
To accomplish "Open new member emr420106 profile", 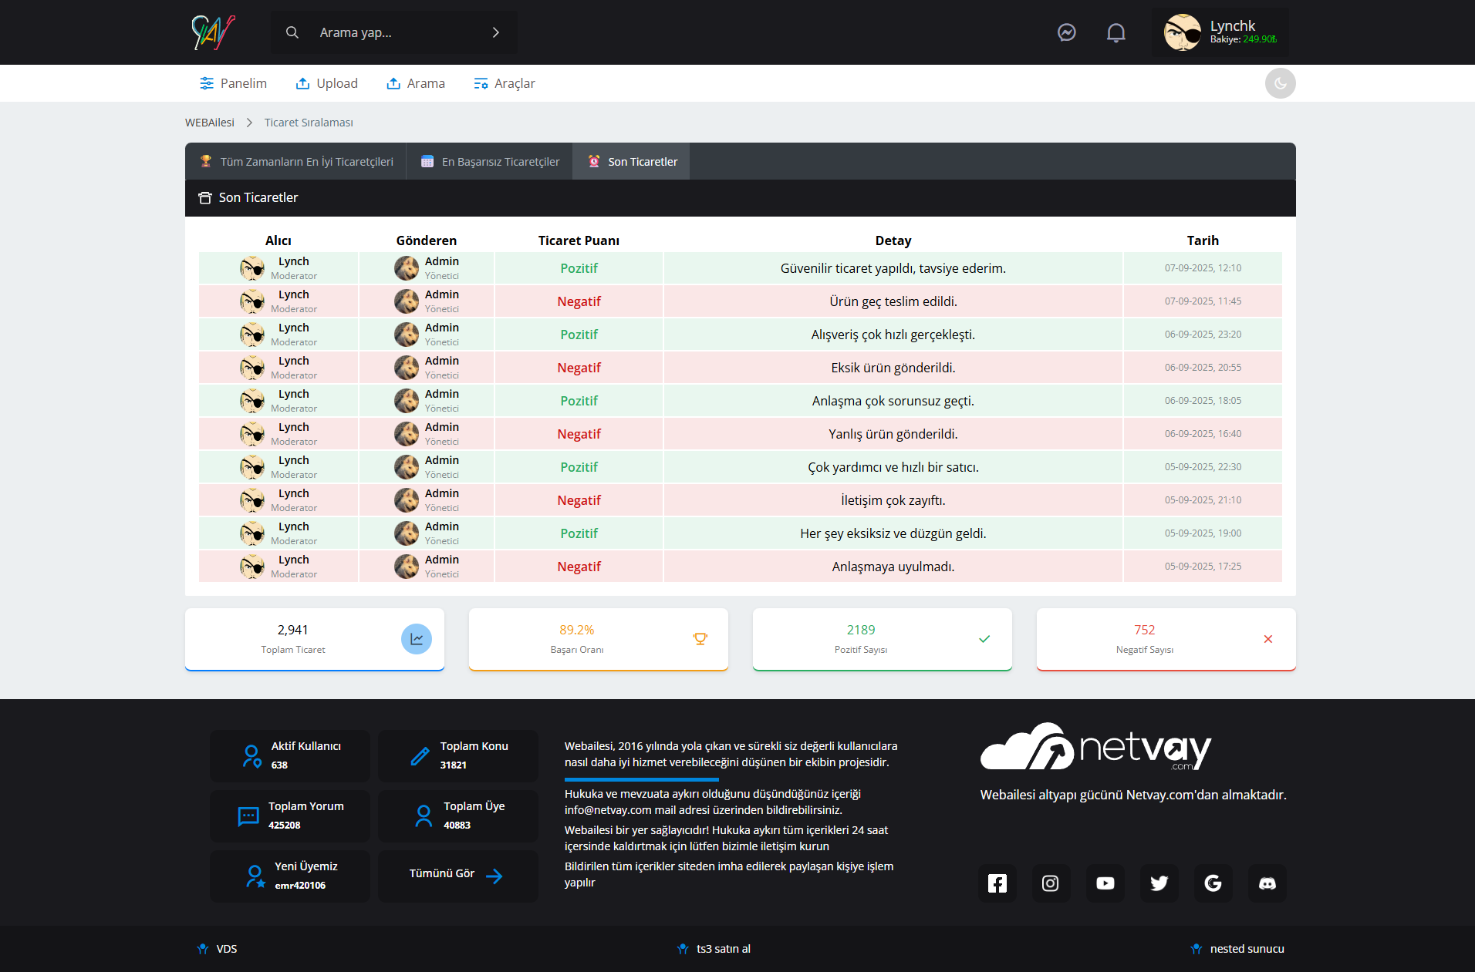I will click(x=300, y=885).
